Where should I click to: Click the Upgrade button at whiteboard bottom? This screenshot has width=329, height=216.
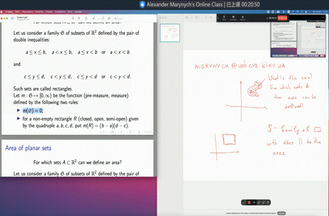point(281,213)
